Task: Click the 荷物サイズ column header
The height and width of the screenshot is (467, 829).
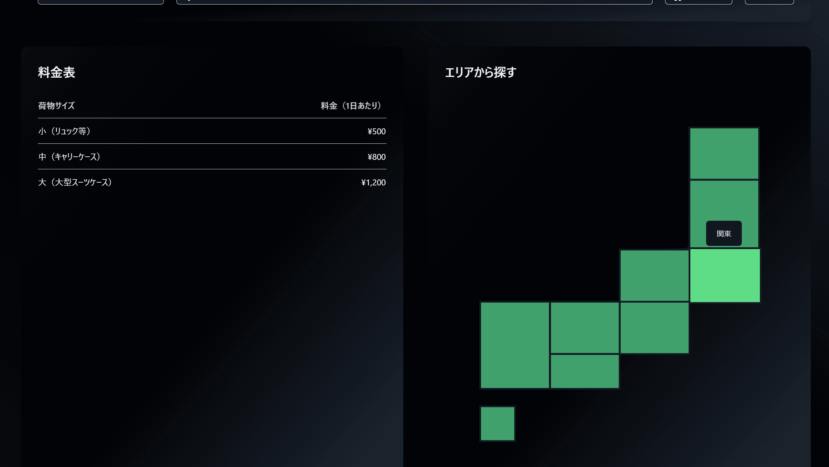Action: tap(56, 106)
